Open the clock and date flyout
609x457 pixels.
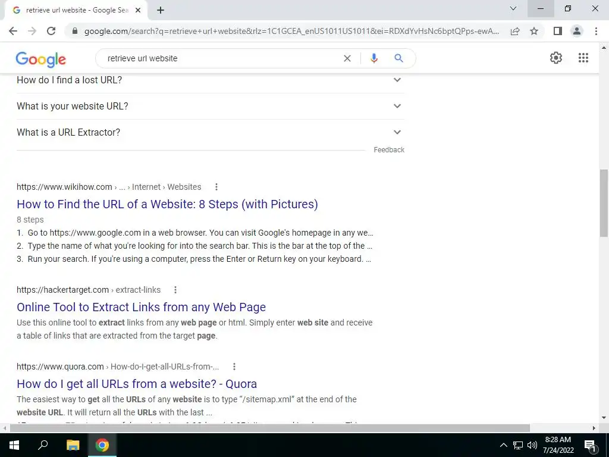click(558, 445)
